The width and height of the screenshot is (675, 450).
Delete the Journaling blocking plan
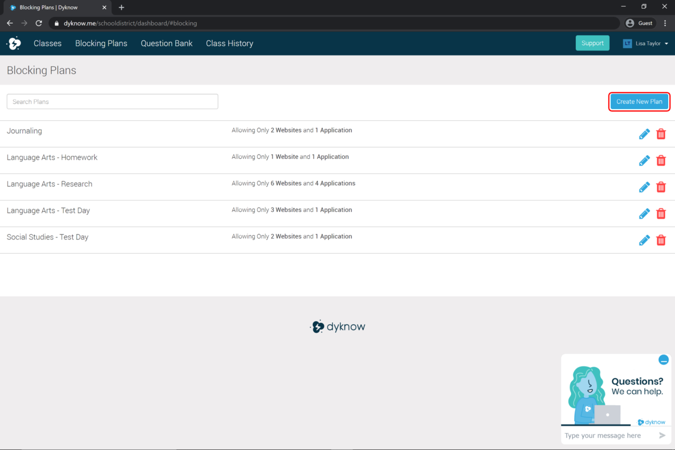point(661,133)
